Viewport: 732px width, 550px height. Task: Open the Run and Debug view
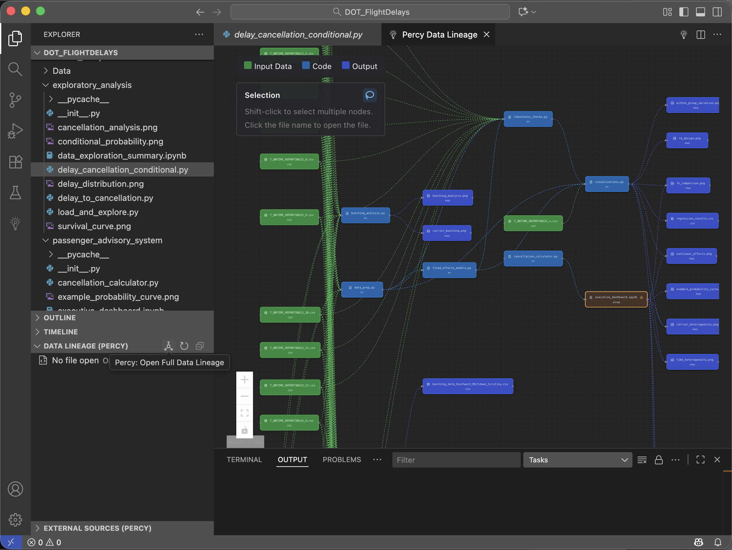[x=15, y=131]
